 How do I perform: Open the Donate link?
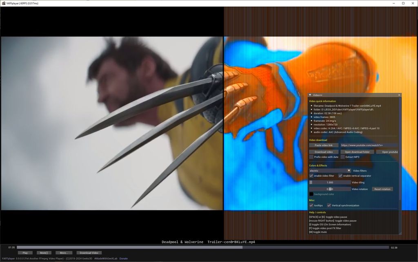click(x=123, y=259)
